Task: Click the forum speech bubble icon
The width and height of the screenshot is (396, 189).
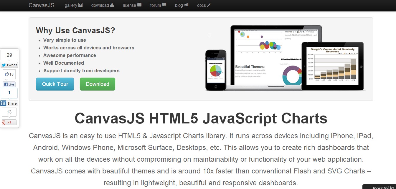Action: click(x=164, y=5)
